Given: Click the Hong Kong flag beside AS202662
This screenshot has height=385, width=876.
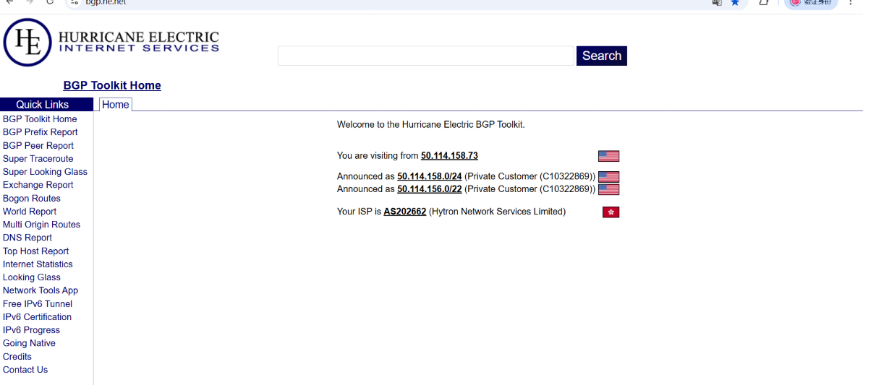Looking at the screenshot, I should (x=611, y=212).
